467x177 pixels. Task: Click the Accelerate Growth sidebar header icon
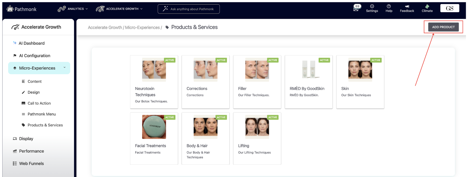point(15,27)
